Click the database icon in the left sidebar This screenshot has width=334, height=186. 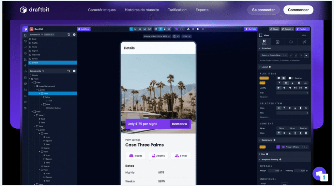(x=25, y=78)
